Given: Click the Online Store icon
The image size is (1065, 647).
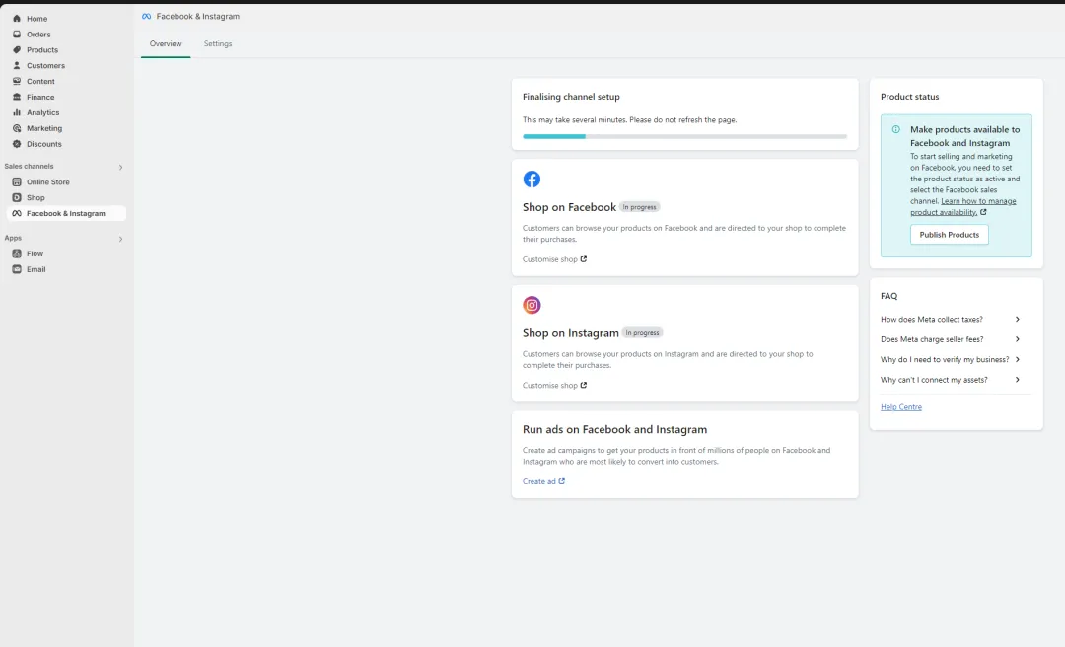Looking at the screenshot, I should pos(17,181).
